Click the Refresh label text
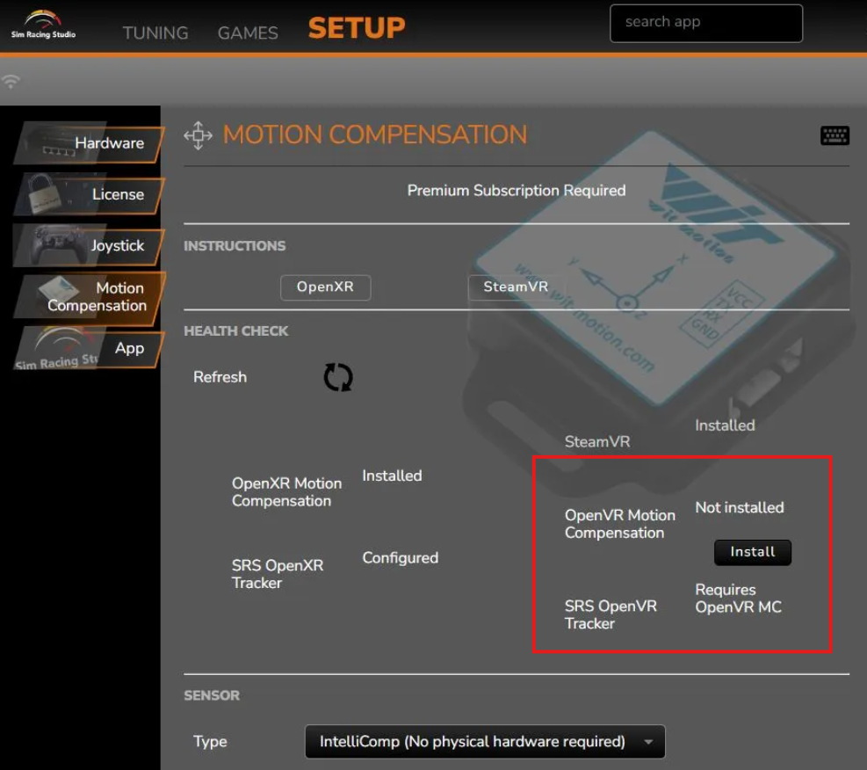 (x=220, y=377)
